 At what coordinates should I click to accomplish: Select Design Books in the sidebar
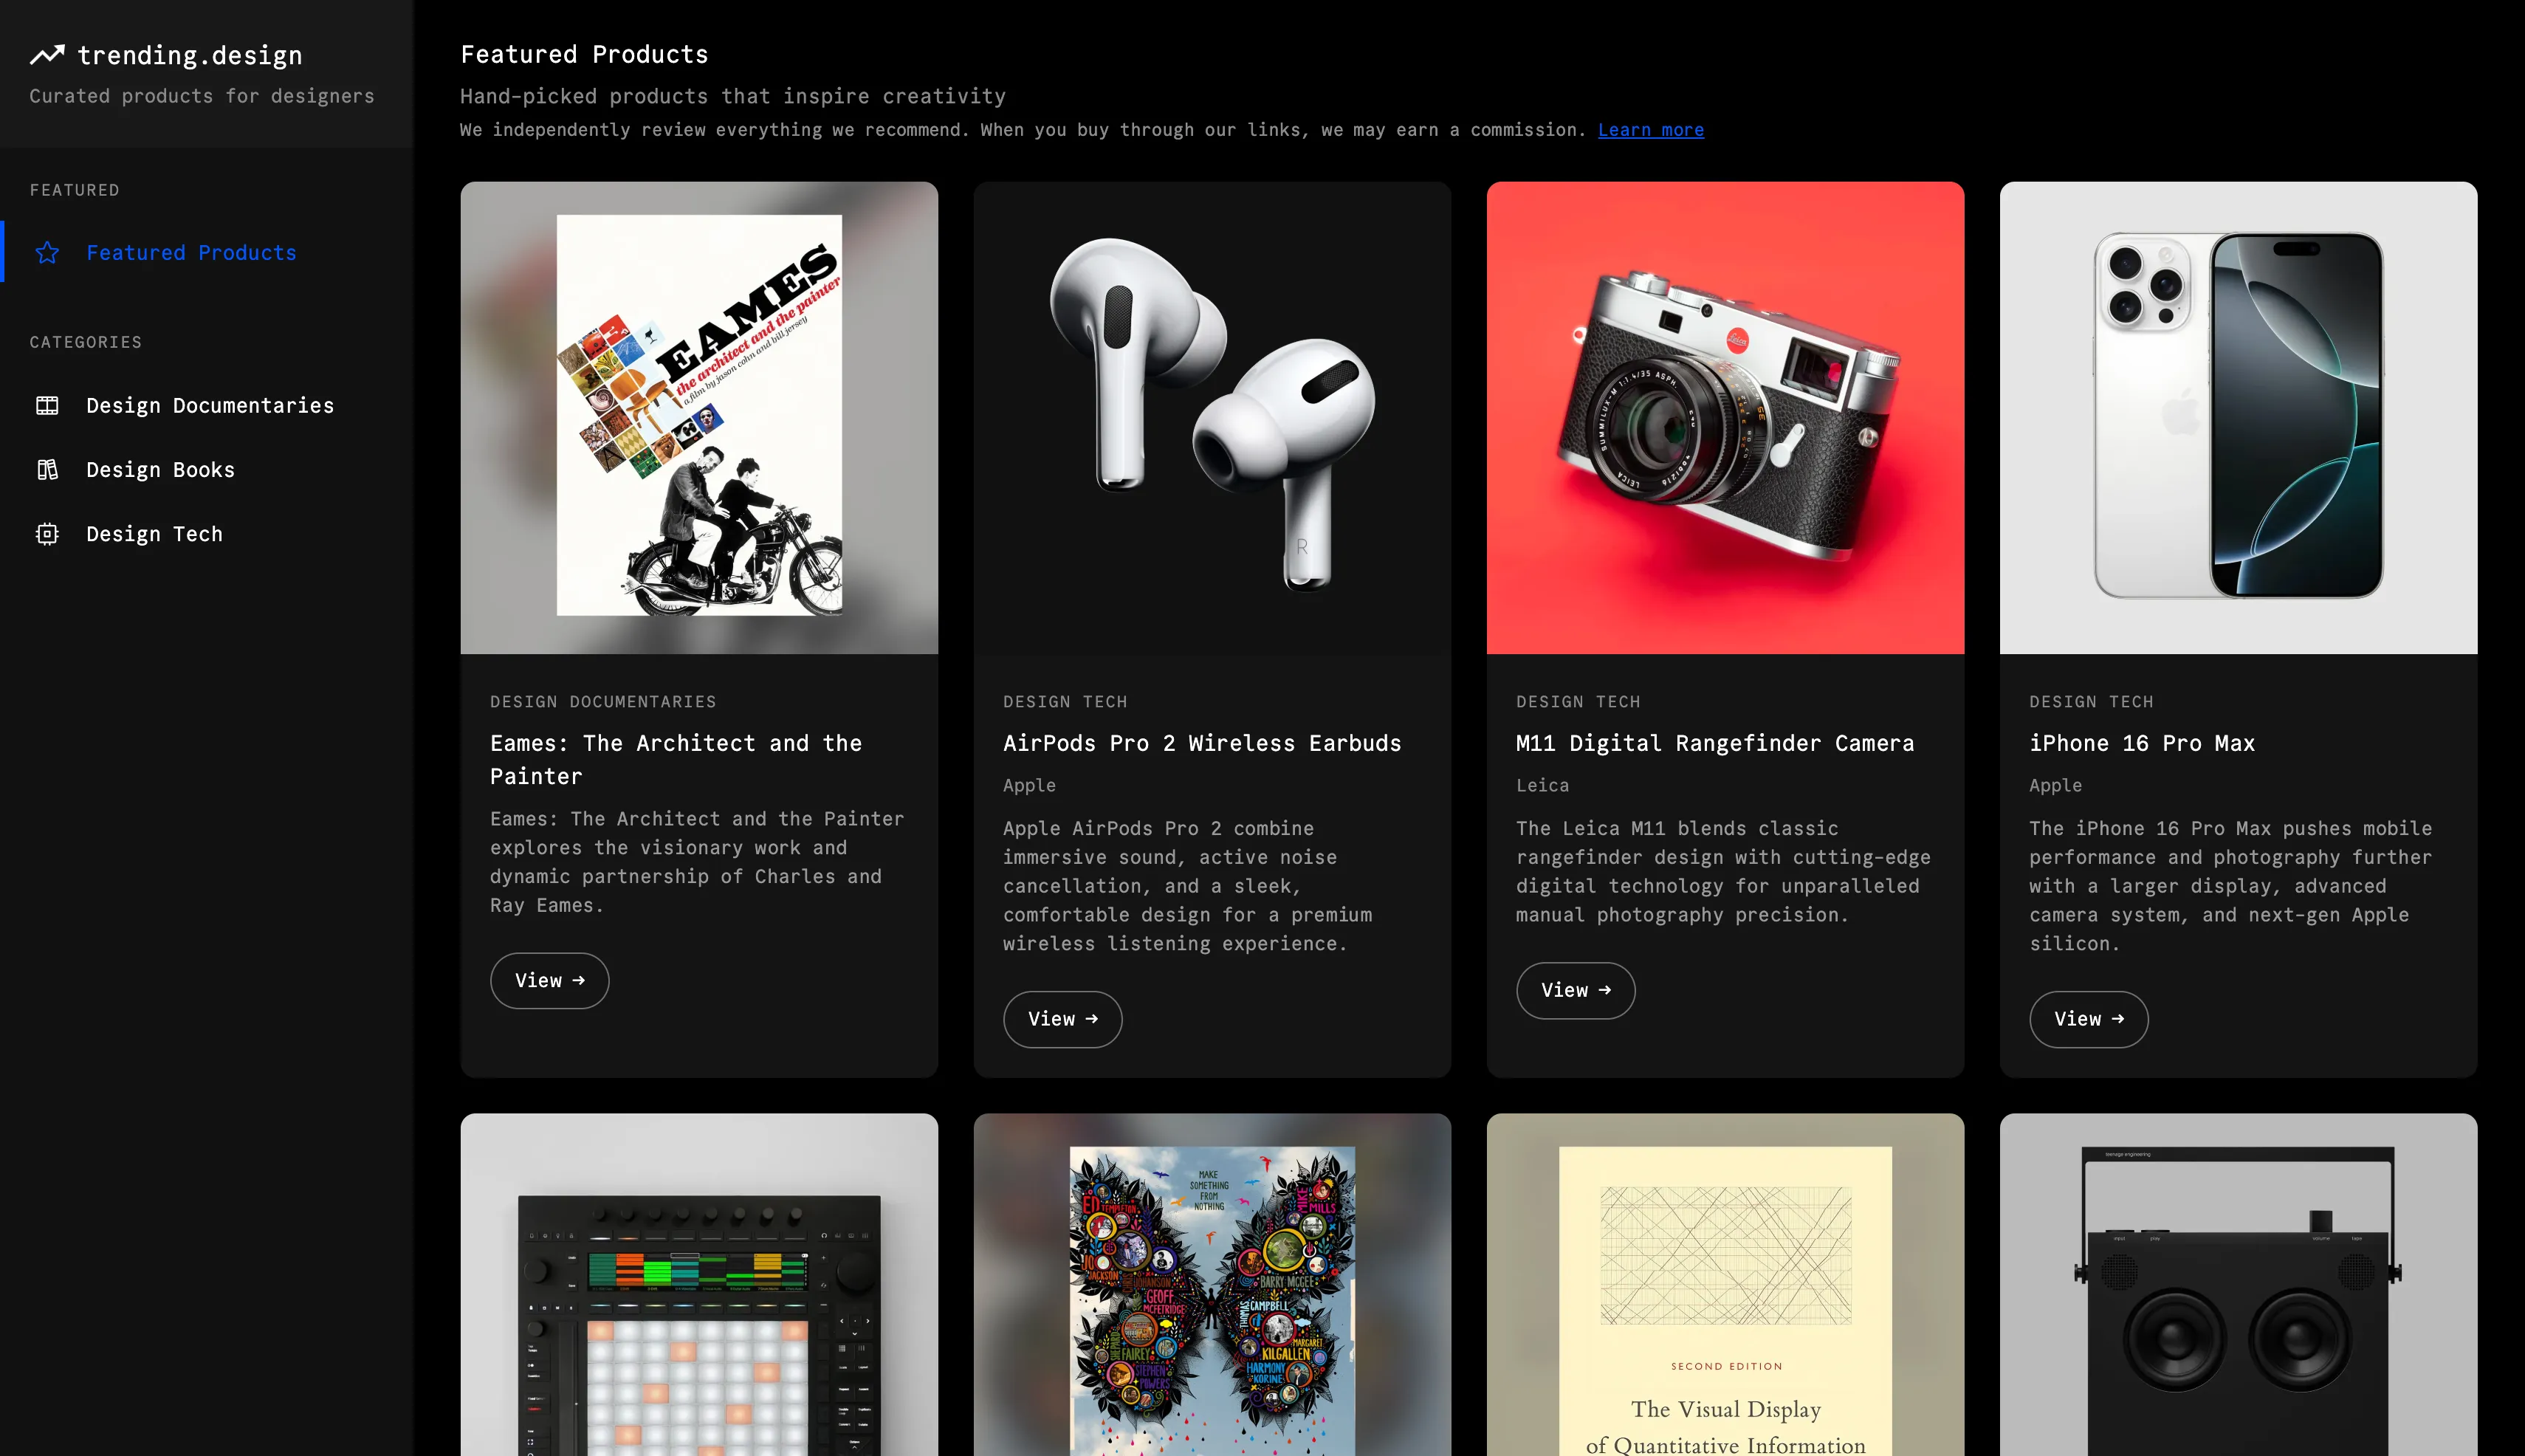point(160,470)
